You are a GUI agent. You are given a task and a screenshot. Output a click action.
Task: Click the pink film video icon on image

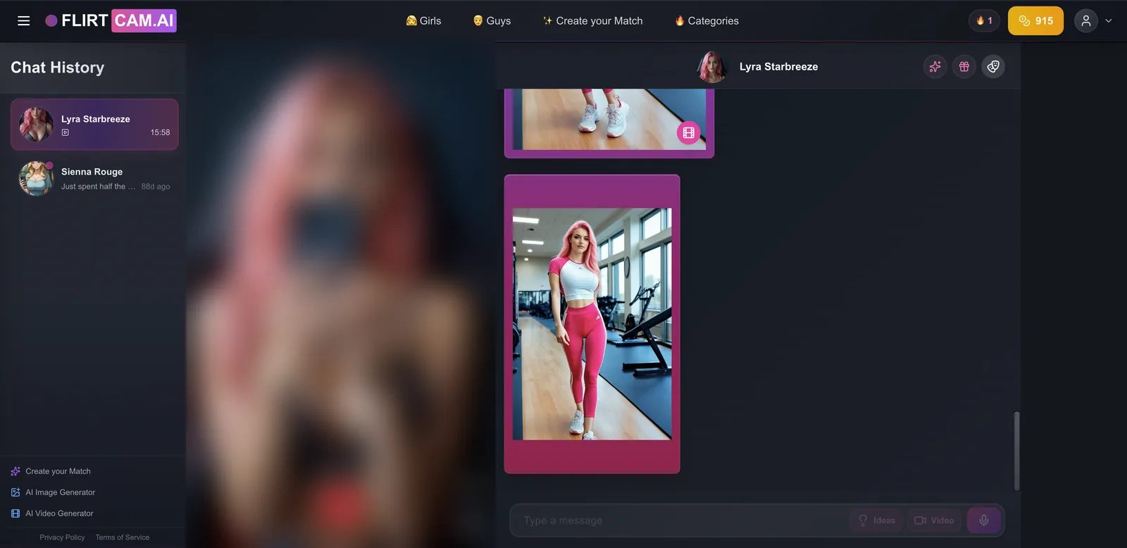coord(688,132)
